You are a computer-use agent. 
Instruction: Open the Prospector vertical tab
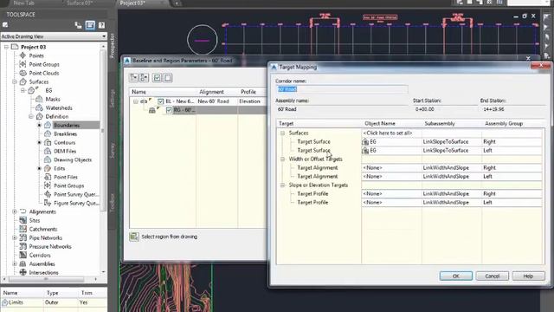[113, 46]
